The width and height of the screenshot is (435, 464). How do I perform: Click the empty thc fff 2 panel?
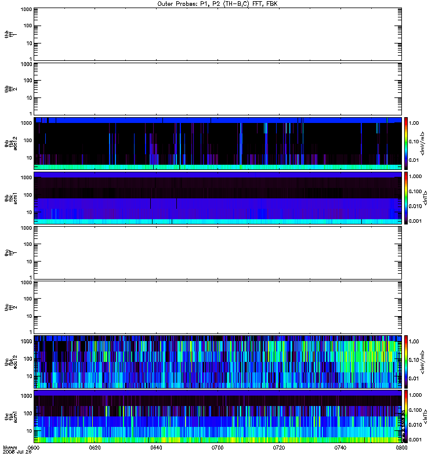[x=217, y=307]
